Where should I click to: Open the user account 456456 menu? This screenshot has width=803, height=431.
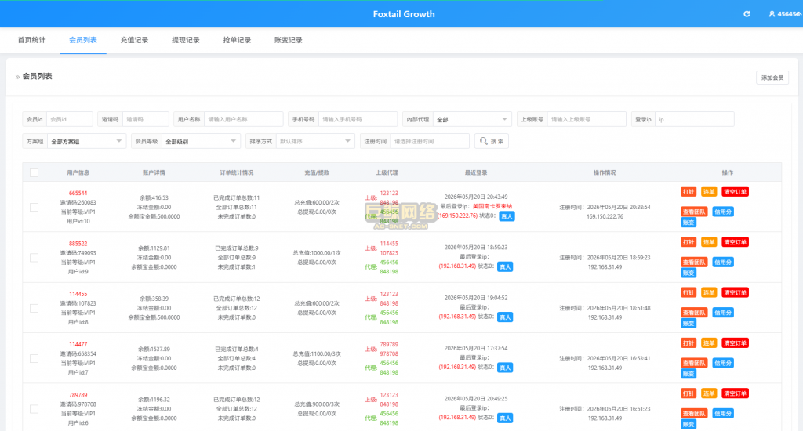785,14
